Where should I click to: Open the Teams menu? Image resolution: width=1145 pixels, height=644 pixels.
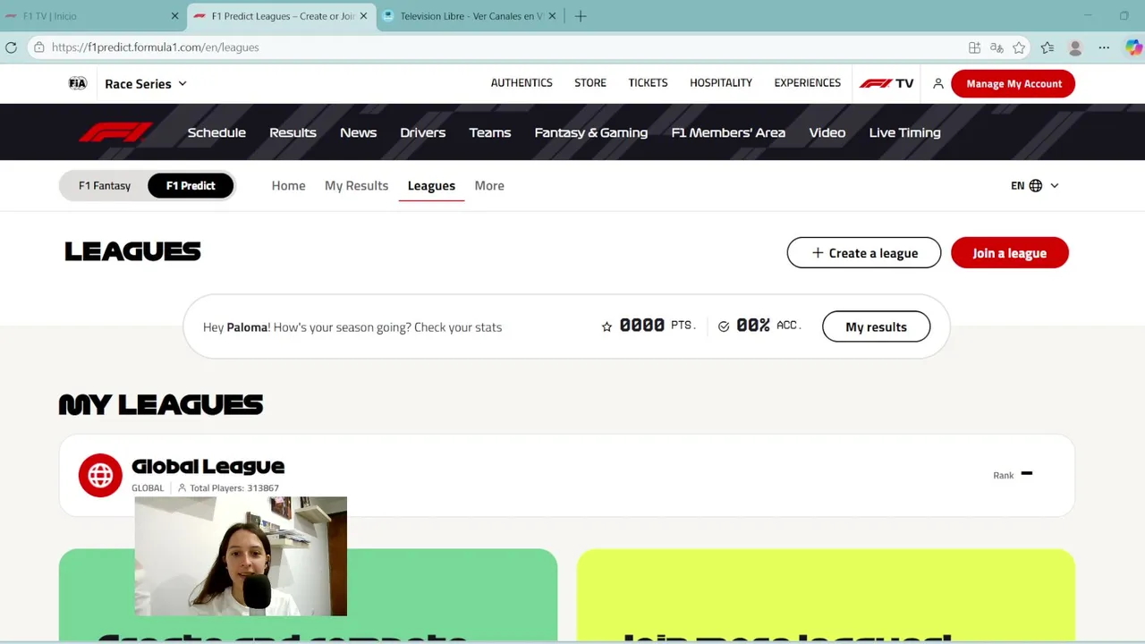pos(490,132)
